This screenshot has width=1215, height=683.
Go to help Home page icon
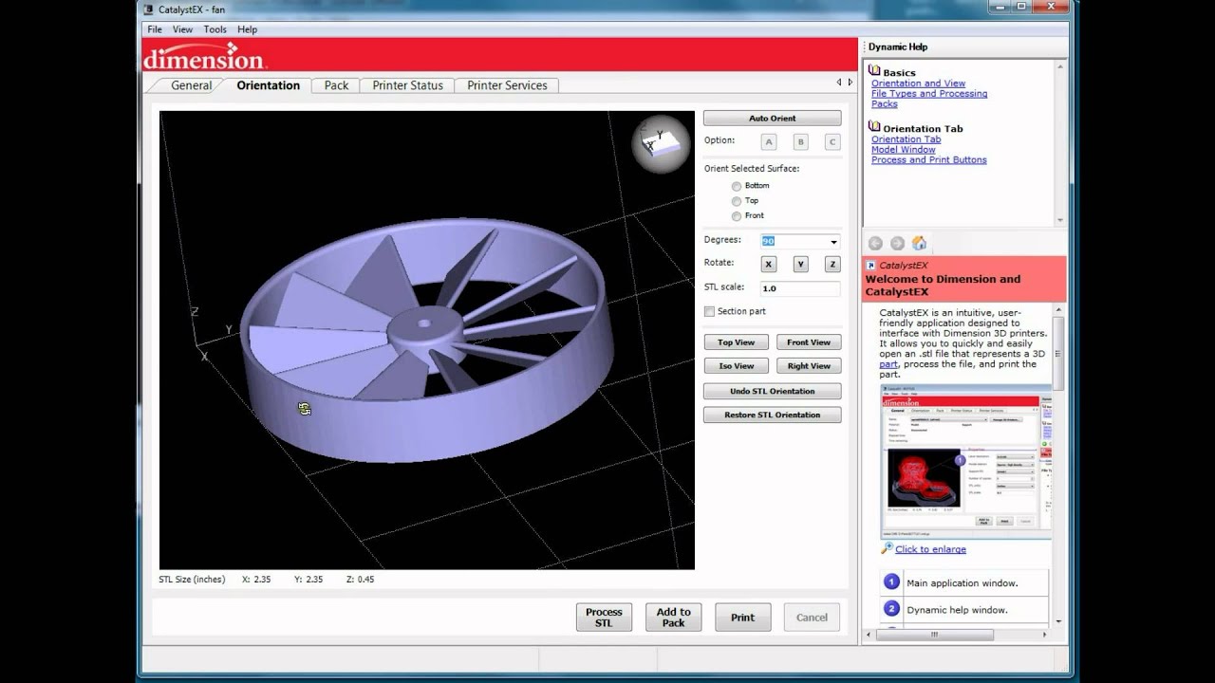[x=919, y=243]
